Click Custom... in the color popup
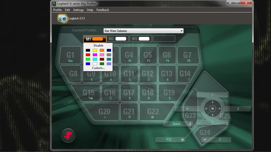Viewport: 271px width, 152px height. click(98, 68)
